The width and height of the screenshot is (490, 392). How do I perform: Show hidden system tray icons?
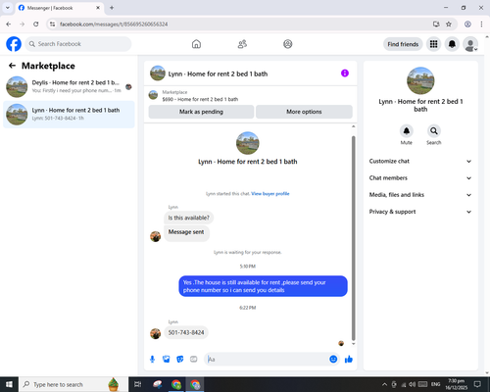tap(384, 384)
